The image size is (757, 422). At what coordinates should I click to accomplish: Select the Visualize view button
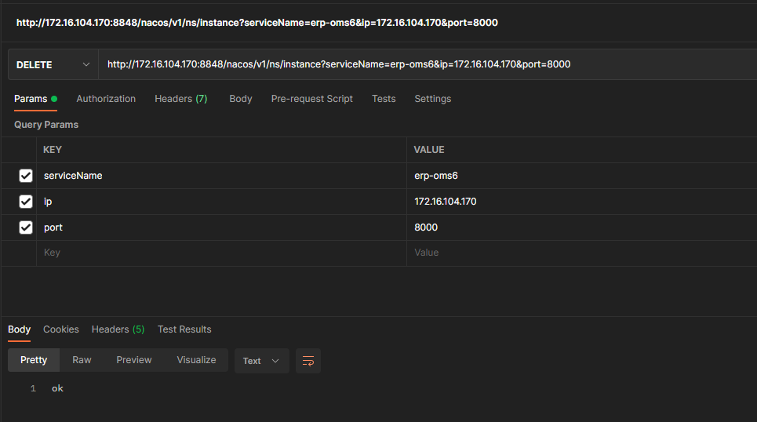tap(196, 360)
